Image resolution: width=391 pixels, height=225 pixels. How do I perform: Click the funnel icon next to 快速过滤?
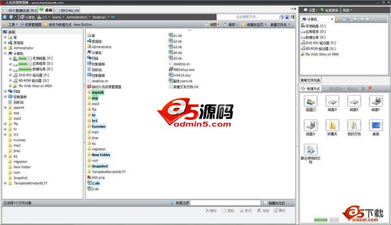tap(172, 203)
